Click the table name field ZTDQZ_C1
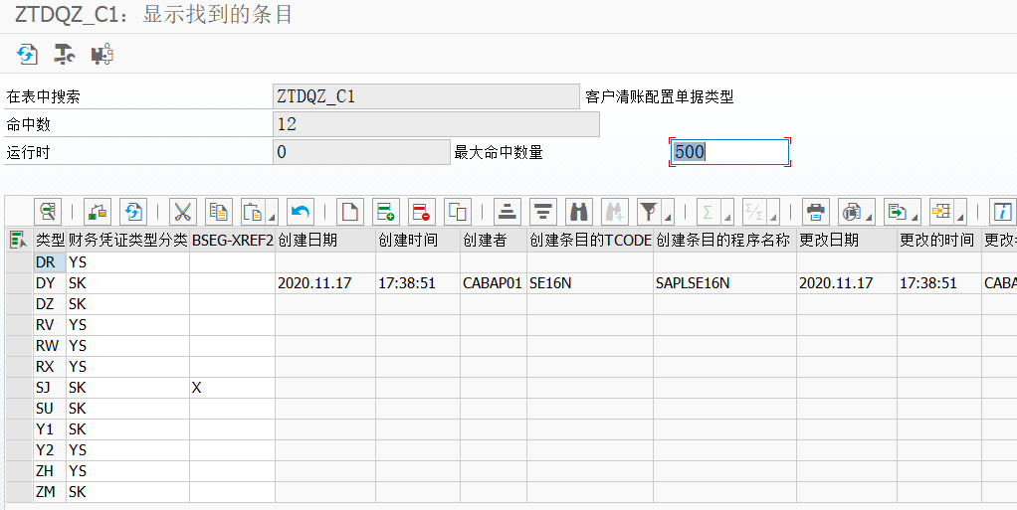This screenshot has width=1017, height=510. point(426,96)
